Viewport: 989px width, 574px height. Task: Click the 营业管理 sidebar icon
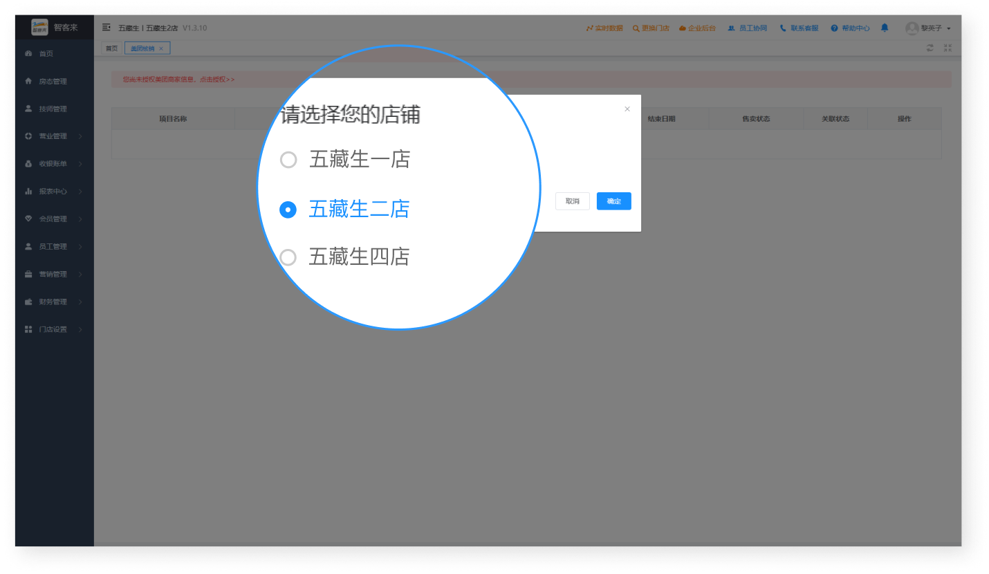(x=28, y=136)
